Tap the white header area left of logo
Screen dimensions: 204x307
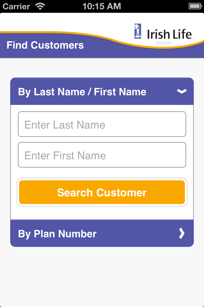point(64,22)
